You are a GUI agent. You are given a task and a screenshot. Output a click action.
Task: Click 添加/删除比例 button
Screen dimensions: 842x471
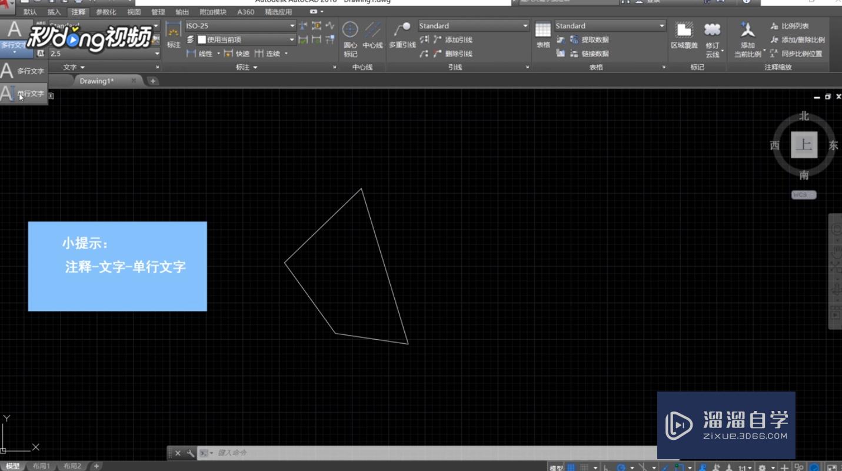(797, 40)
